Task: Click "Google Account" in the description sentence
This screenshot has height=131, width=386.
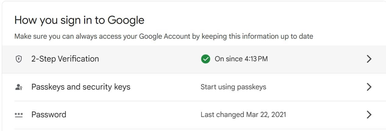Action: pos(165,37)
